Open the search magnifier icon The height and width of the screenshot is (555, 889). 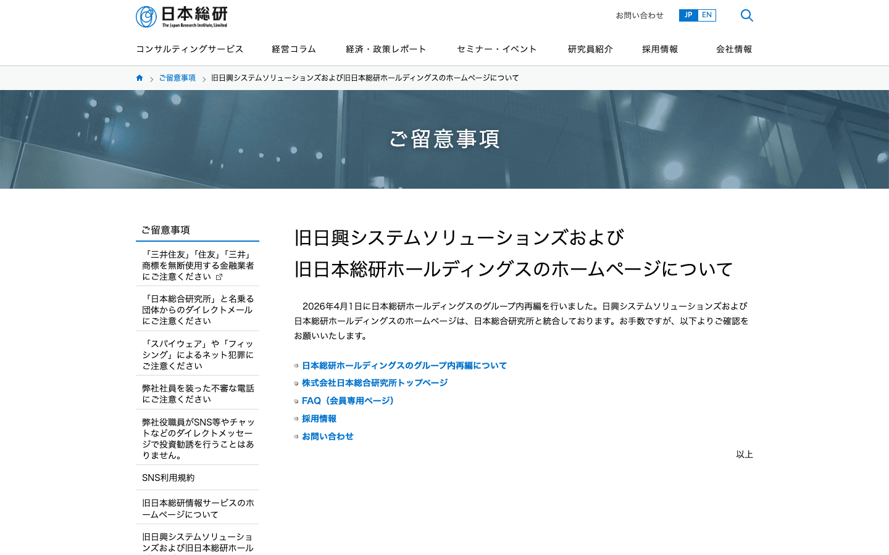(x=746, y=15)
